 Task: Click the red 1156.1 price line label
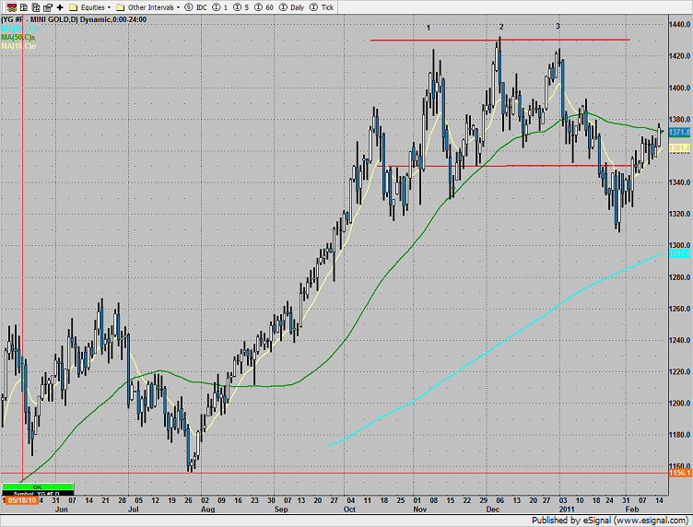point(679,474)
